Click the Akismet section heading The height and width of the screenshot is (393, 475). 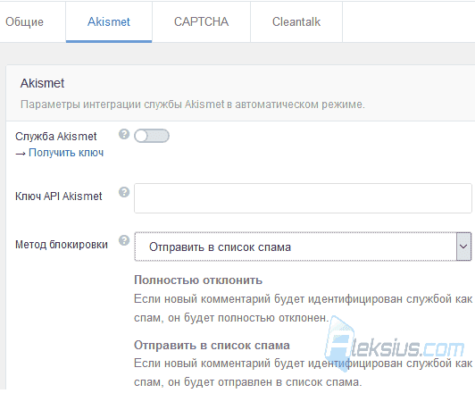43,83
